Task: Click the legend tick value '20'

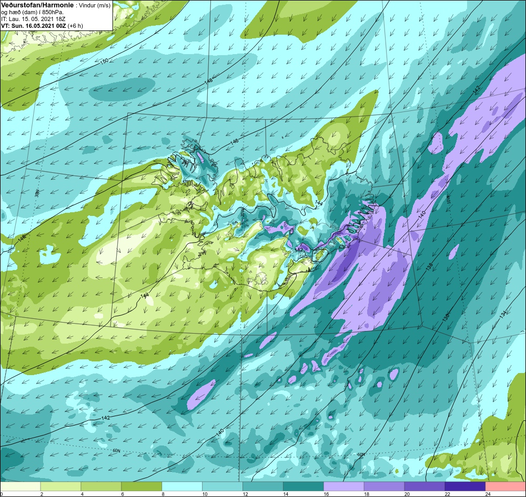Action: point(407,494)
